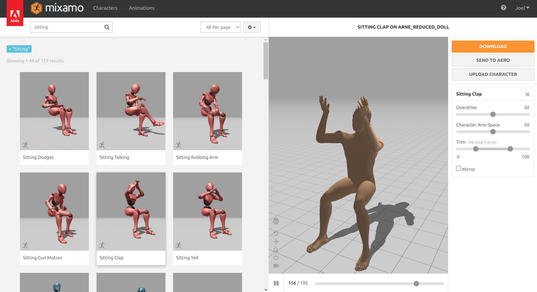This screenshot has height=292, width=537.
Task: Pause the animation playback
Action: pyautogui.click(x=276, y=283)
